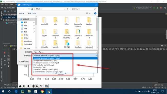Viewport: 167px width, 94px height.
Task: Open the .matplotlib folder
Action: click(55, 34)
